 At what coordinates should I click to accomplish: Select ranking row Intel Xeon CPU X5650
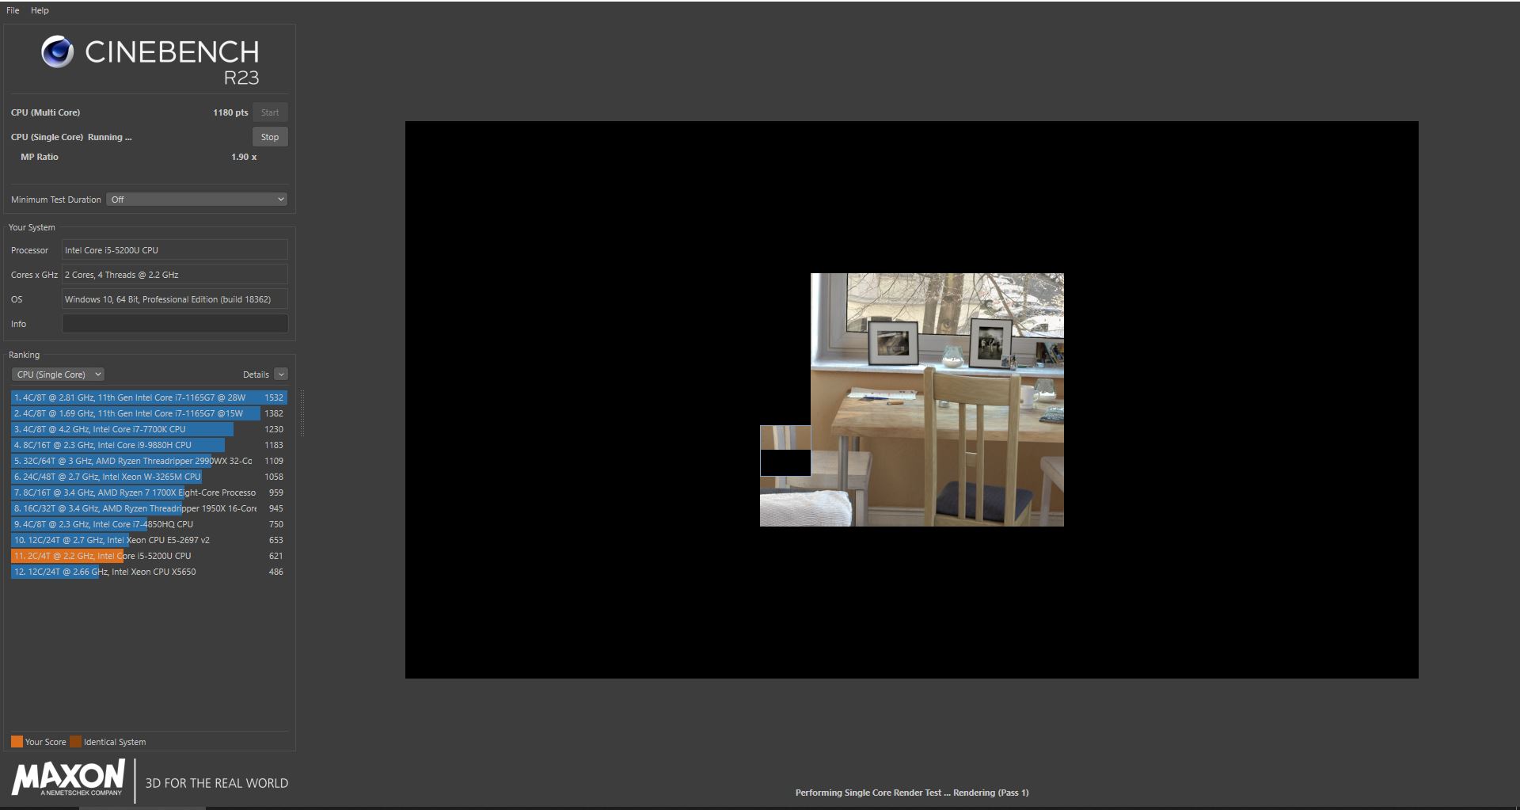(149, 572)
